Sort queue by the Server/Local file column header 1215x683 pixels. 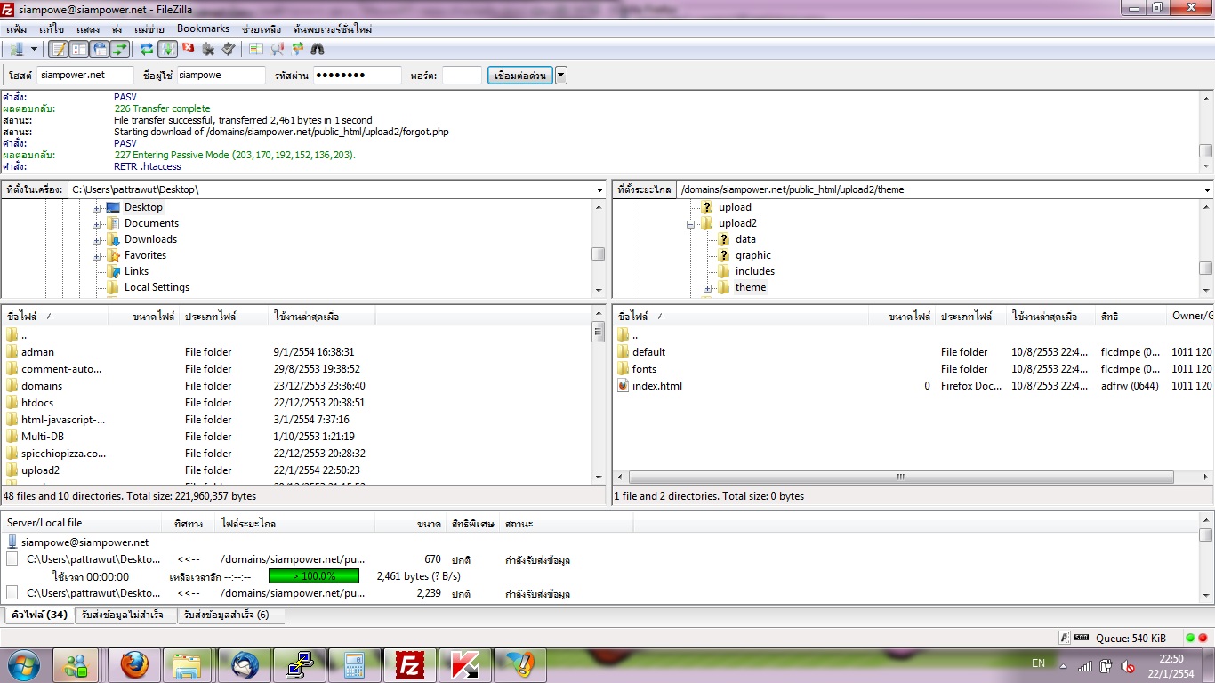click(82, 524)
